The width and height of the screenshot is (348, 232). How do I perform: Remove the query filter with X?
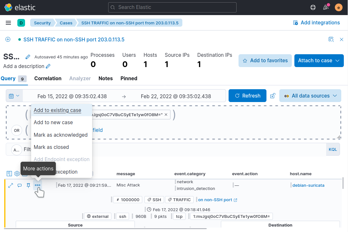(x=166, y=115)
